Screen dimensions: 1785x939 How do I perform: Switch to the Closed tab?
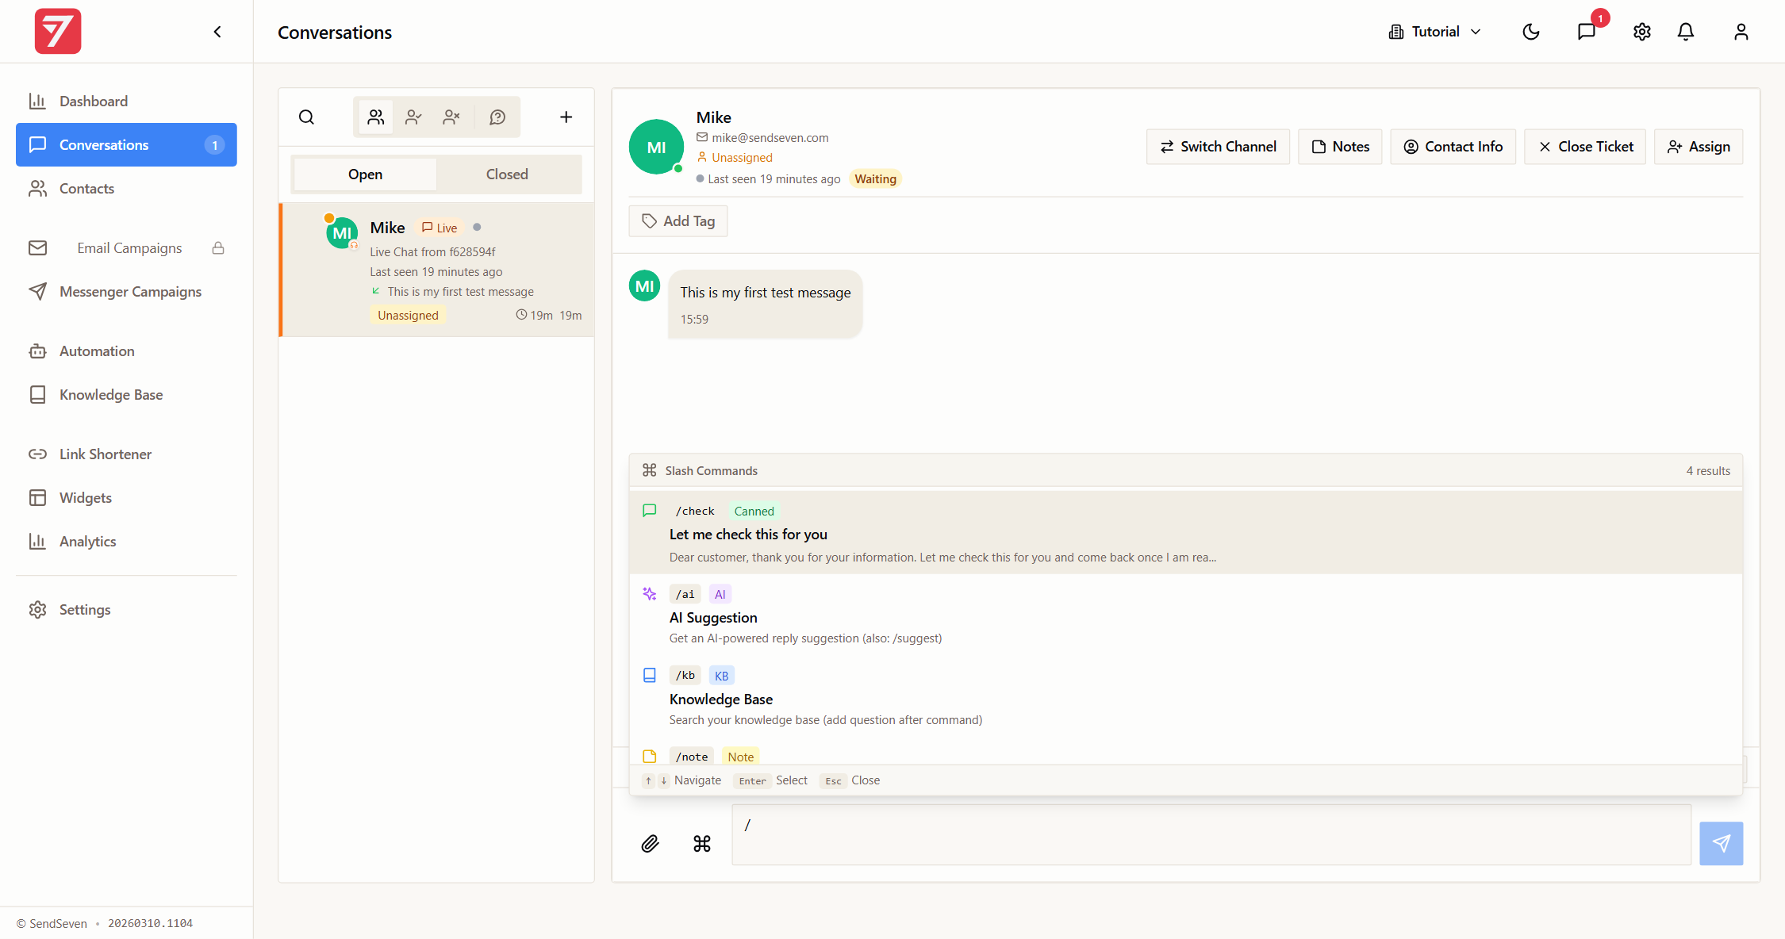(507, 174)
